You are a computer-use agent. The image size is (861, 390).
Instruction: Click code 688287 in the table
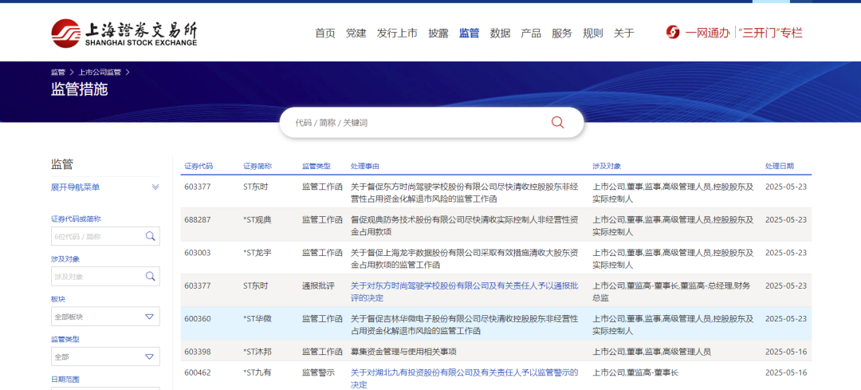click(x=197, y=219)
